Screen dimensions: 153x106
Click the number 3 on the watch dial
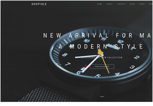point(132,67)
